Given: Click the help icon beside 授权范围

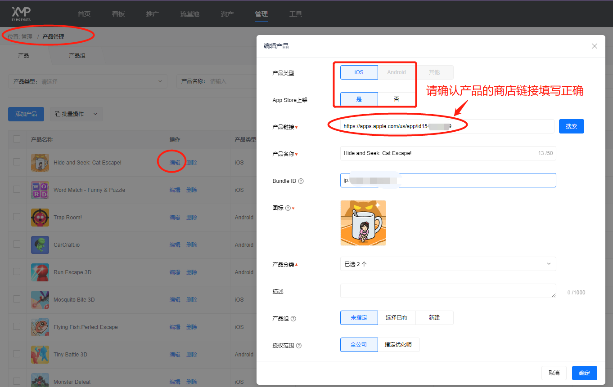Looking at the screenshot, I should point(299,345).
